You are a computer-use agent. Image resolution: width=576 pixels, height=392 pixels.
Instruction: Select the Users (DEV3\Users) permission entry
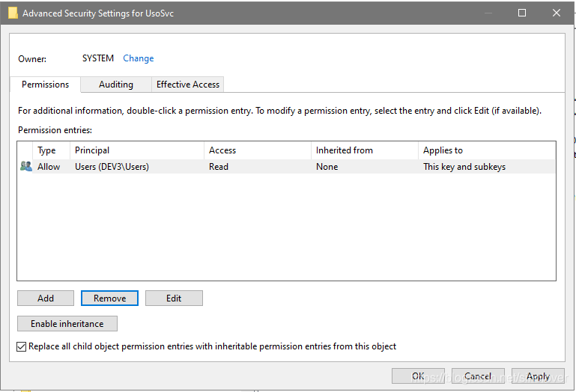point(112,167)
